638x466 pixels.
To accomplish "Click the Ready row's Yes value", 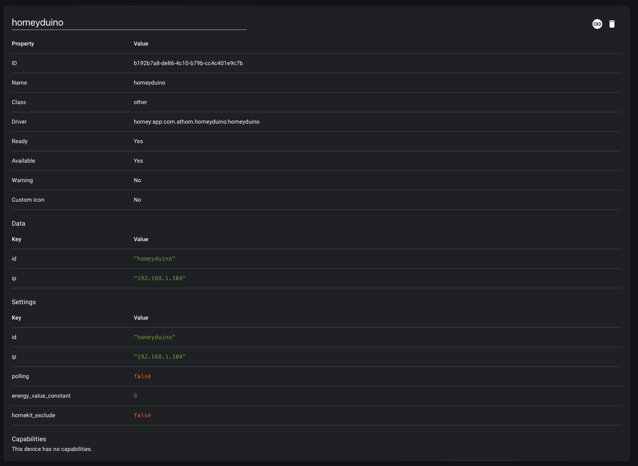I will click(138, 141).
